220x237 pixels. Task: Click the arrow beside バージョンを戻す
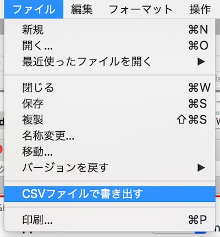coord(201,167)
